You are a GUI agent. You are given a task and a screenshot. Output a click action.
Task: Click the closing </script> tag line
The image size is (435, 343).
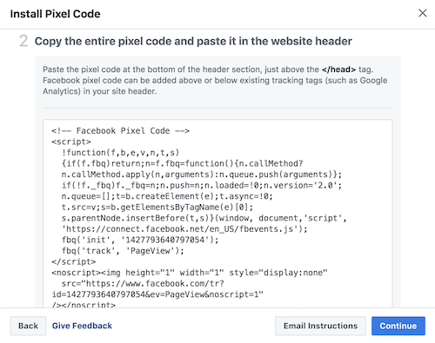[73, 261]
